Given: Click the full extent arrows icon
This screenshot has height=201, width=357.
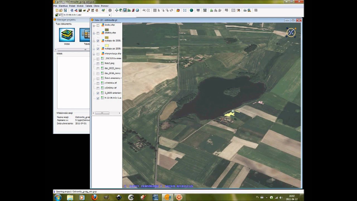Looking at the screenshot, I should [x=185, y=10].
